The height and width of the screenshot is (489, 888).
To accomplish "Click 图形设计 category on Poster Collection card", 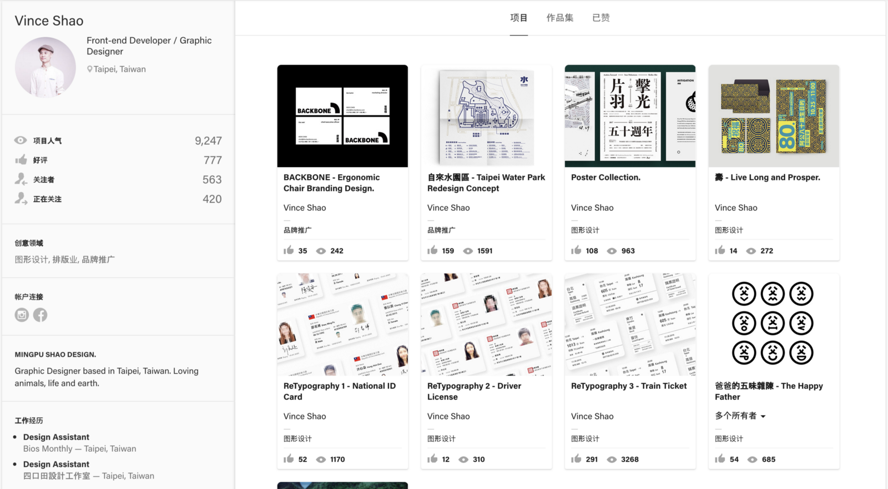I will (585, 230).
